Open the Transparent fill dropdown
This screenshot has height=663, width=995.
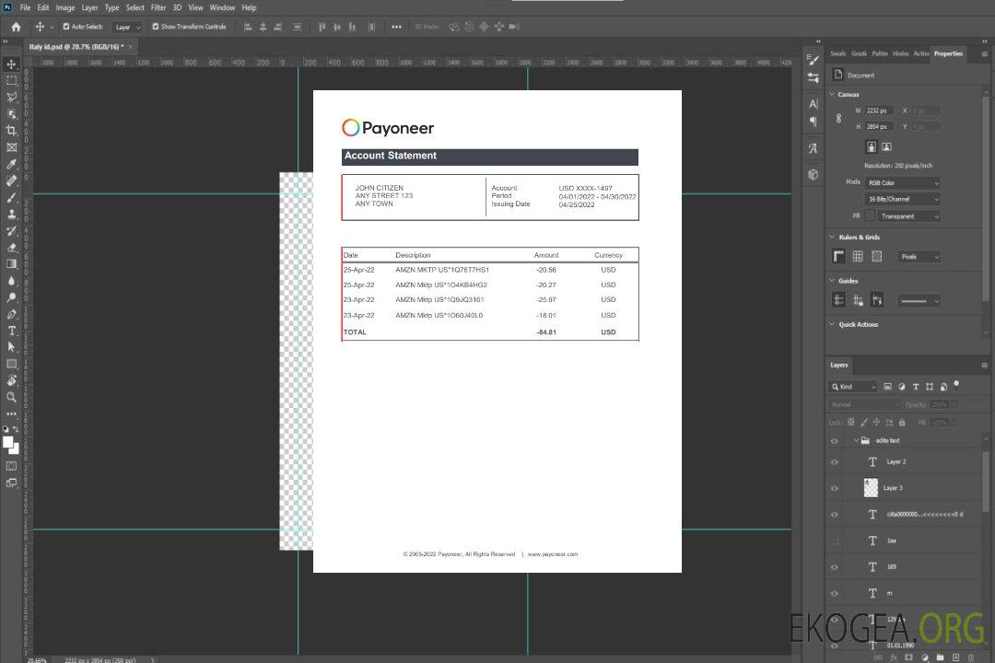click(908, 216)
